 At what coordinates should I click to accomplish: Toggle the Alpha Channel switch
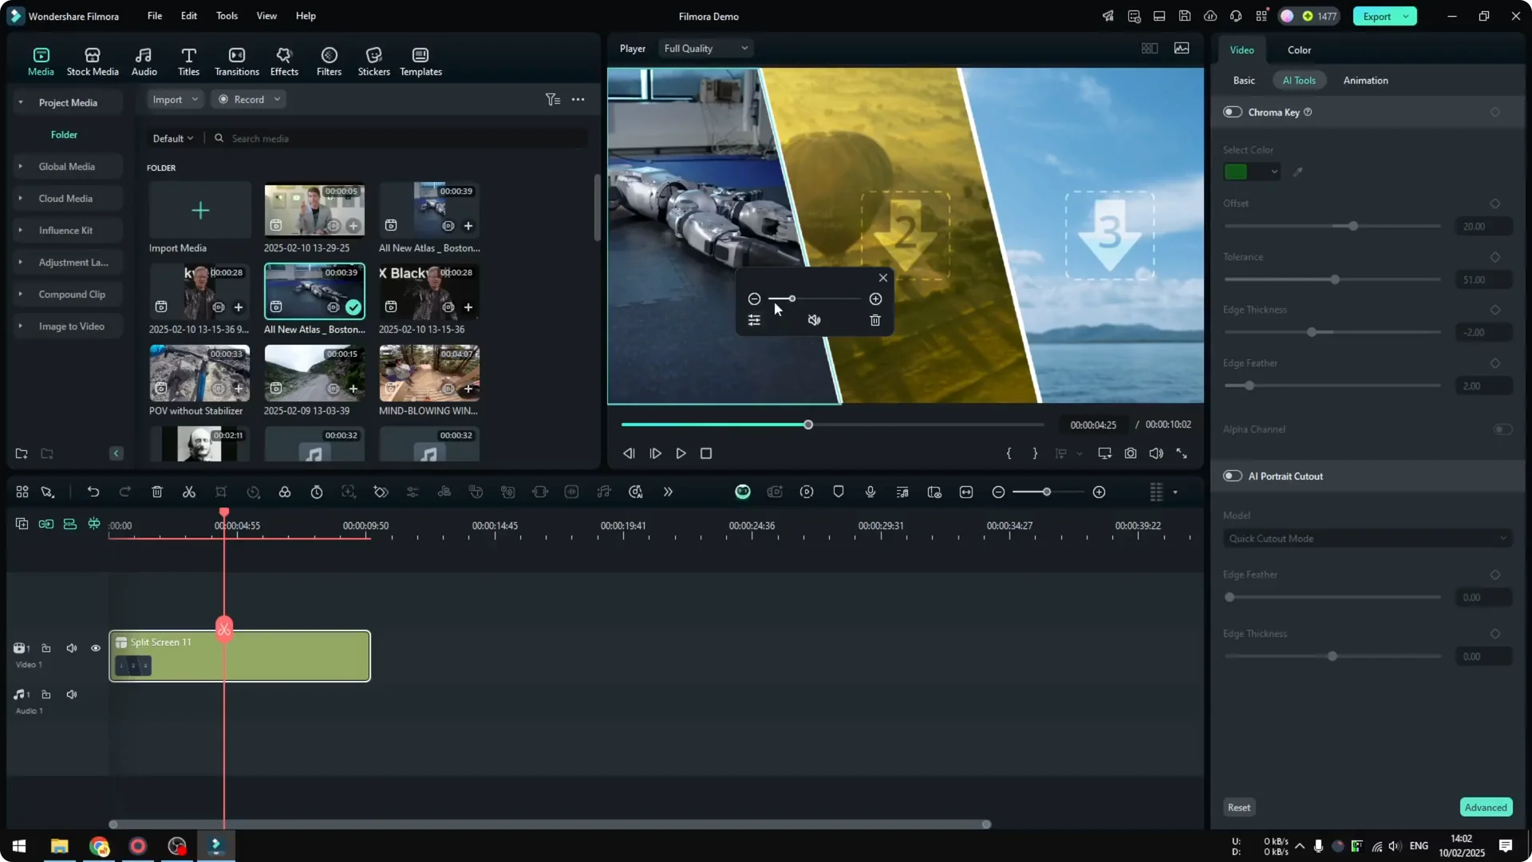(x=1502, y=429)
